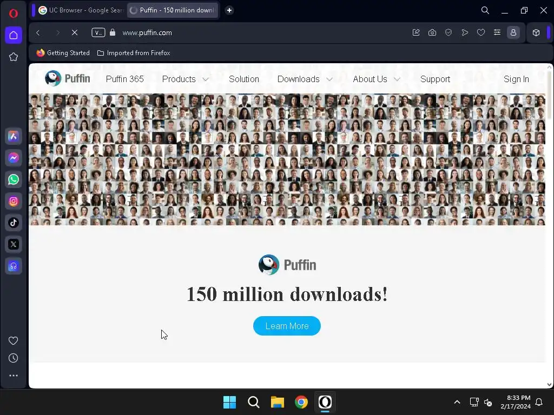Click the Puffin logo in site header

(x=68, y=78)
